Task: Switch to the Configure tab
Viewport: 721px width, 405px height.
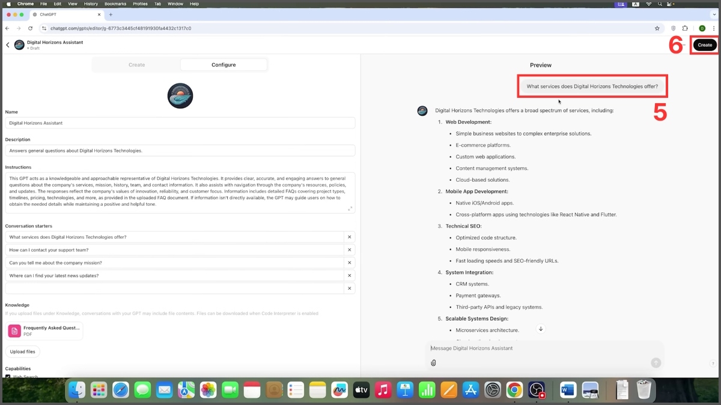Action: (224, 65)
